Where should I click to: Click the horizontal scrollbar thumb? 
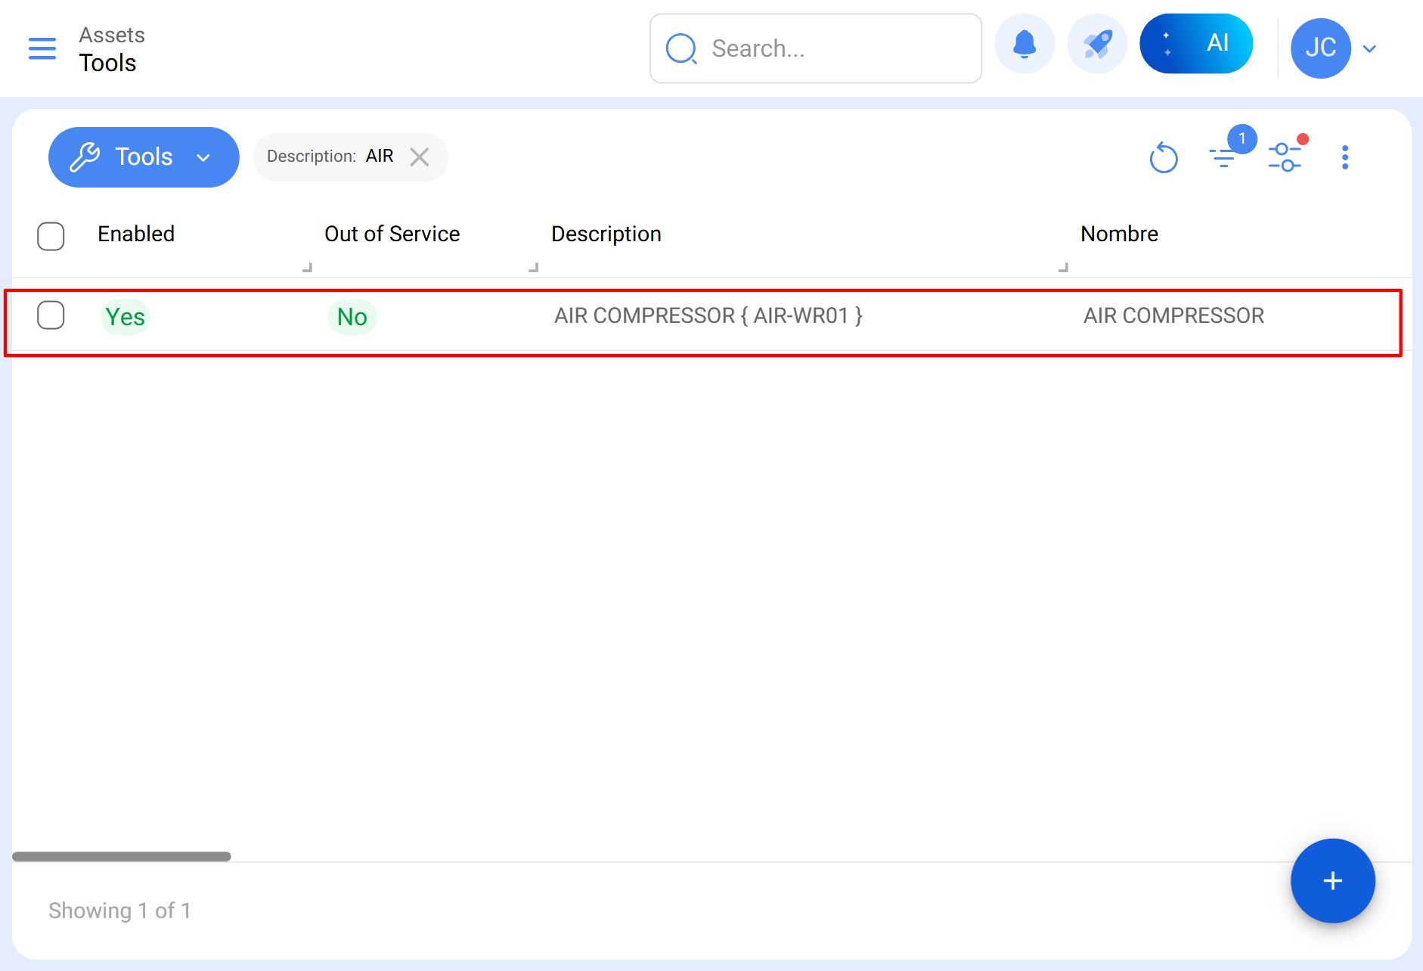(x=121, y=857)
